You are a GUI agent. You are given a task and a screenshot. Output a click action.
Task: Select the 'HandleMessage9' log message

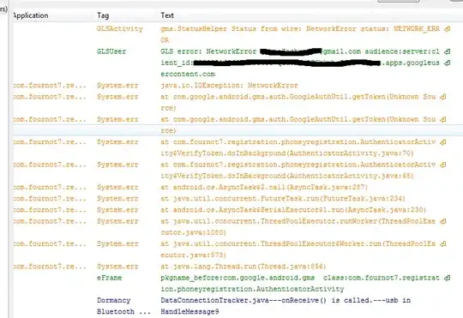point(189,312)
